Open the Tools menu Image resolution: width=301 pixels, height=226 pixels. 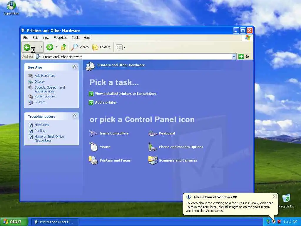click(x=76, y=38)
